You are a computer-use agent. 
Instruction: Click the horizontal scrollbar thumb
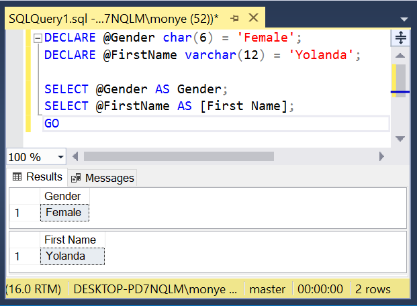179,156
